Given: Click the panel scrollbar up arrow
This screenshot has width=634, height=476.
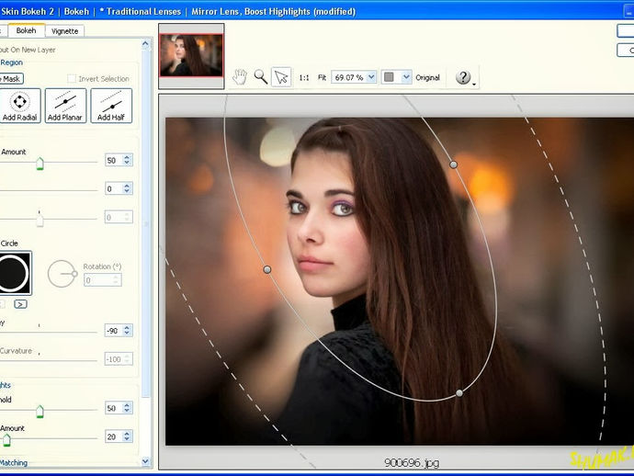Looking at the screenshot, I should coord(145,43).
